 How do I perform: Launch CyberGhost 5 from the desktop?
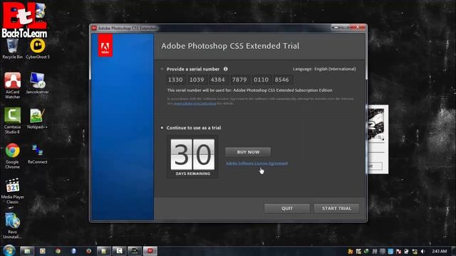38,49
